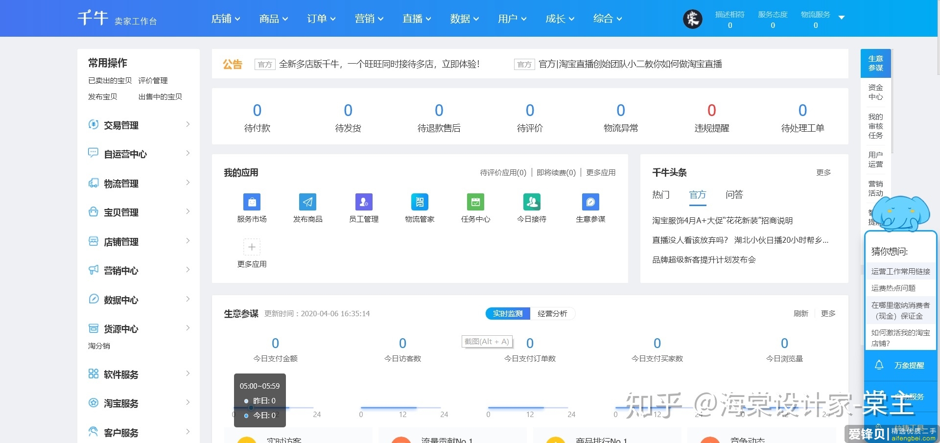Click suggested question 运营工作常用链接
The width and height of the screenshot is (940, 443).
point(900,271)
